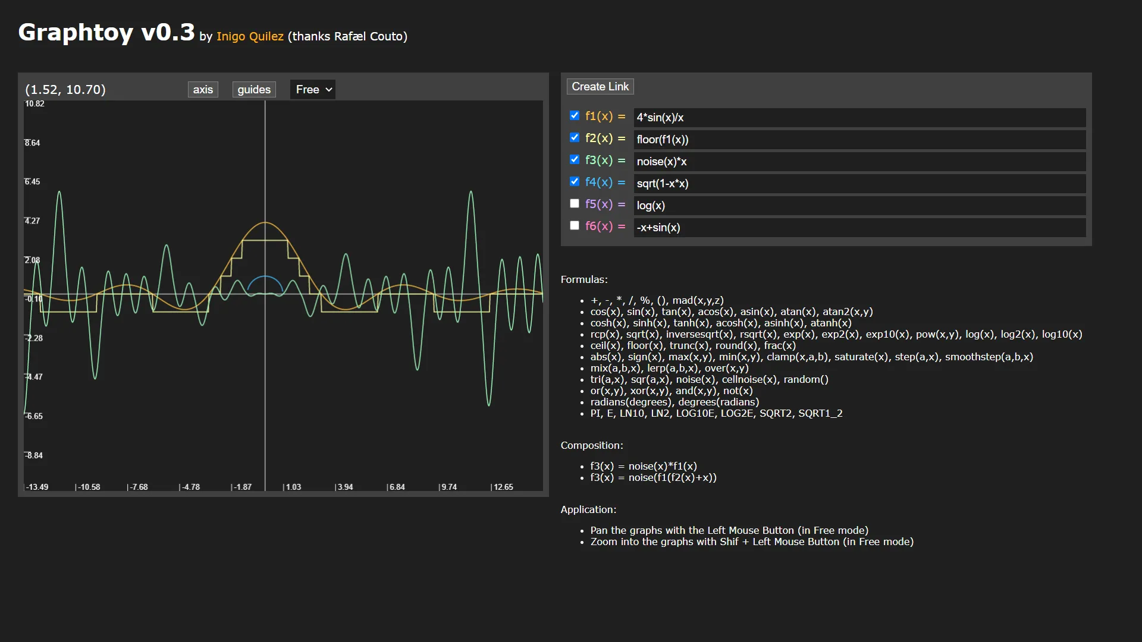Select the sqrt(1-x*x) input field
Image resolution: width=1142 pixels, height=642 pixels.
coord(859,184)
